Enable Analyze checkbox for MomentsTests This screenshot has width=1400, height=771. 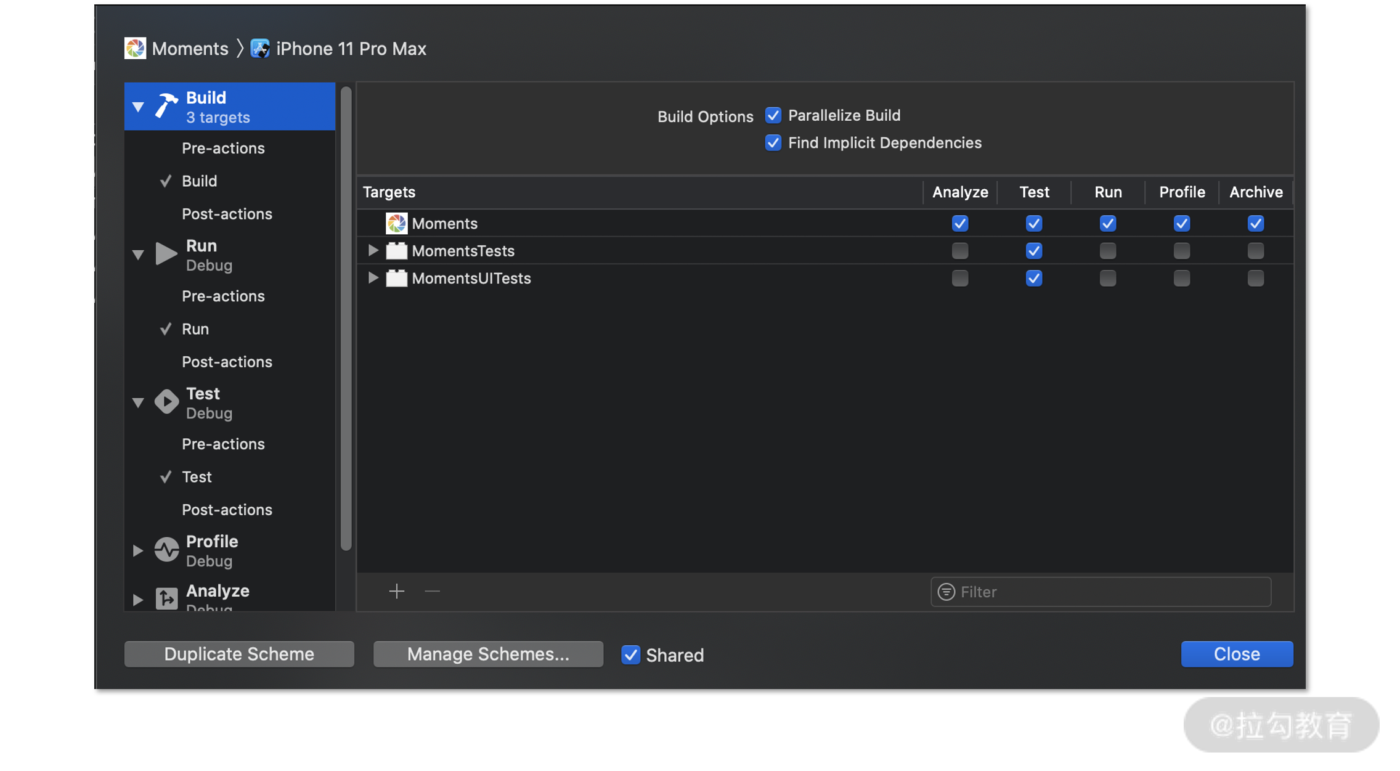(x=959, y=251)
